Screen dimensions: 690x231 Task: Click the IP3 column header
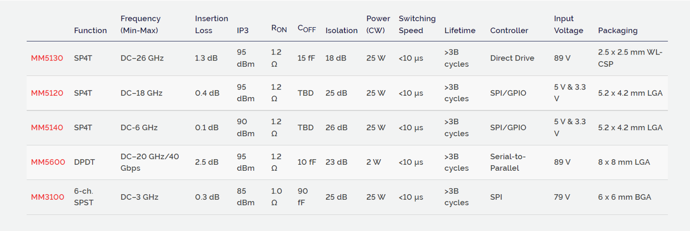click(x=243, y=30)
